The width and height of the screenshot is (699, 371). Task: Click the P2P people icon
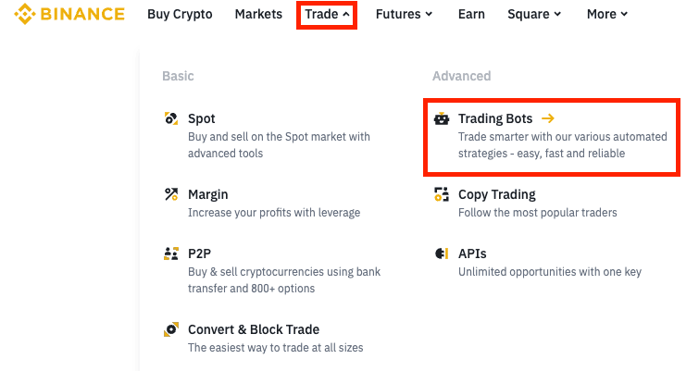coord(170,254)
